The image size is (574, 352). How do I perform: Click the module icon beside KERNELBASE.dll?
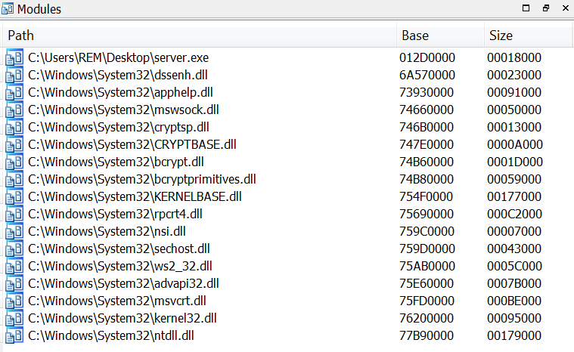click(14, 196)
